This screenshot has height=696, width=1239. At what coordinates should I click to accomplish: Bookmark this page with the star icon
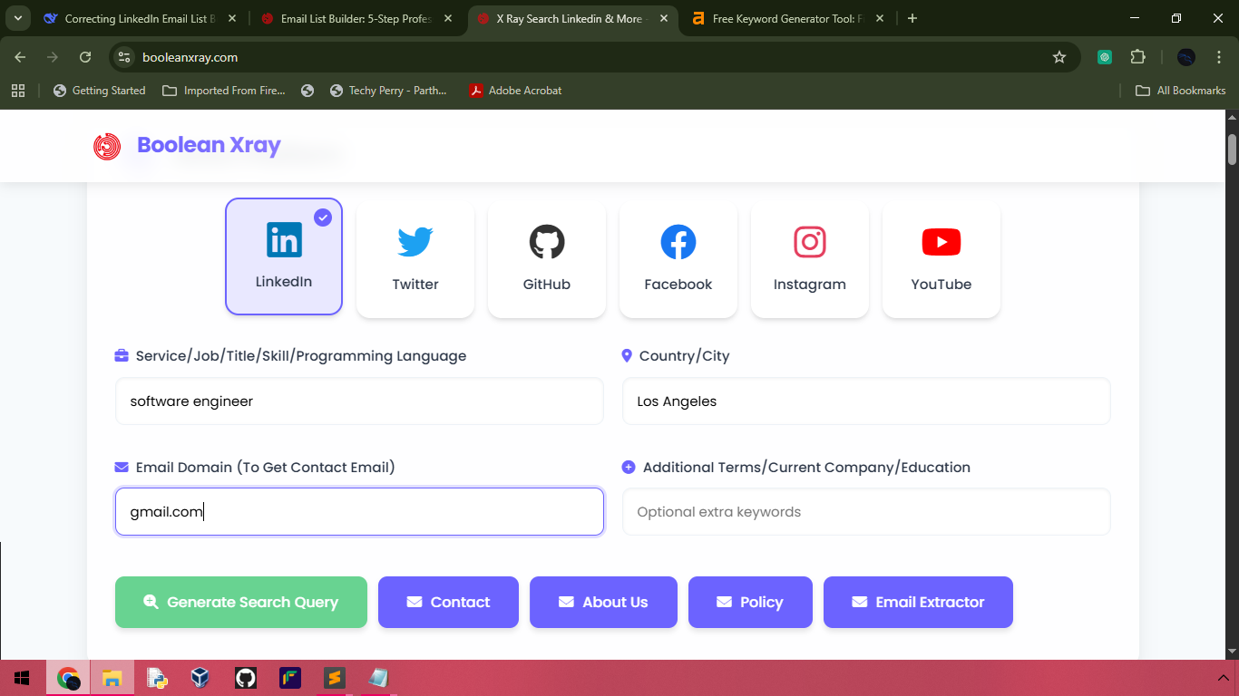coord(1059,57)
